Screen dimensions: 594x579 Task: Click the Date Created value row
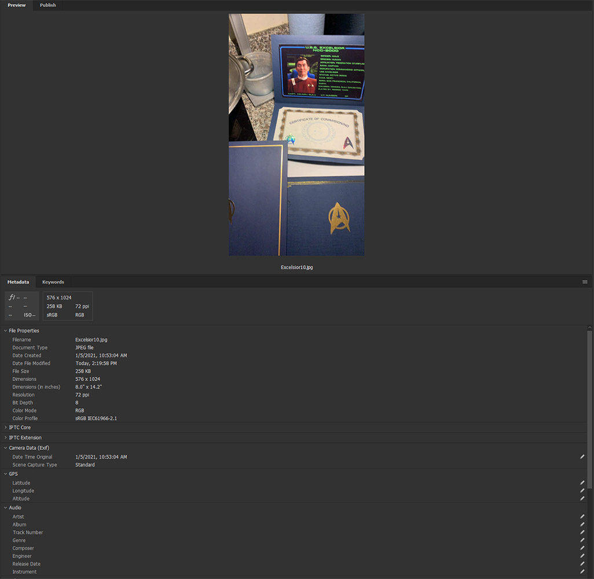click(101, 356)
